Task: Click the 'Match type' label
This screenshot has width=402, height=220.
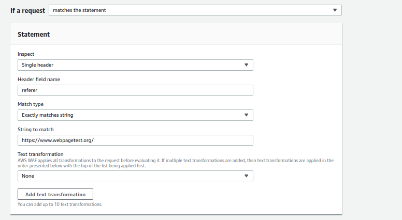Action: [x=31, y=104]
